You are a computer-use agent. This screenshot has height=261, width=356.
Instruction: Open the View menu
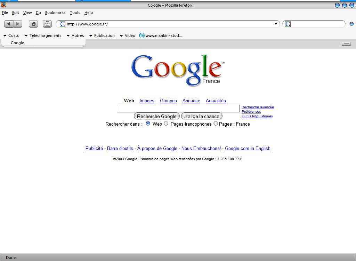point(27,13)
